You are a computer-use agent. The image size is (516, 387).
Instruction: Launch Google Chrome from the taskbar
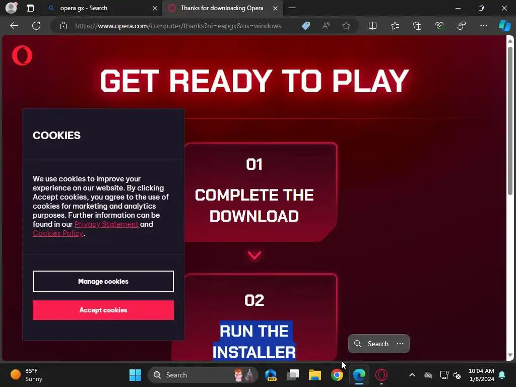click(x=337, y=375)
